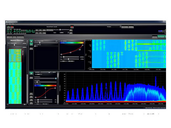The width and height of the screenshot is (171, 128).
Task: Select the first tab above Memory Overview
Action: (9, 37)
